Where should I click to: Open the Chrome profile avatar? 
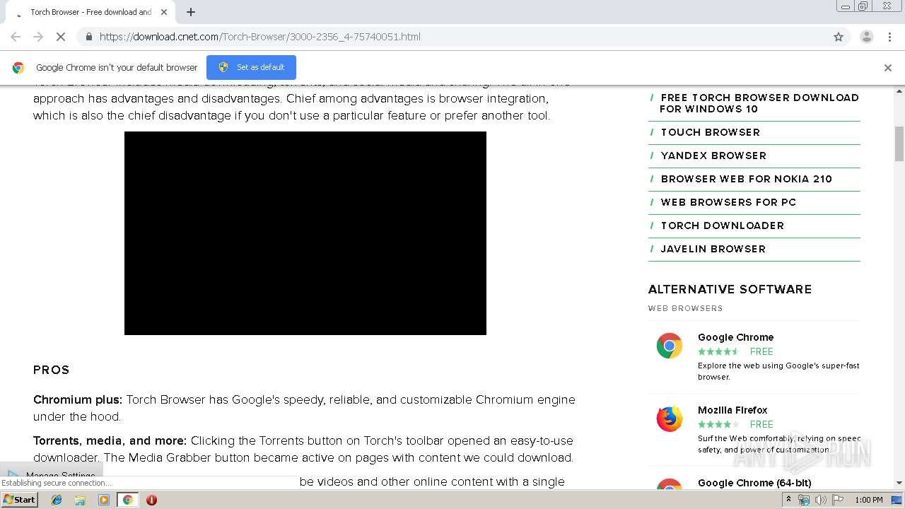click(x=866, y=37)
